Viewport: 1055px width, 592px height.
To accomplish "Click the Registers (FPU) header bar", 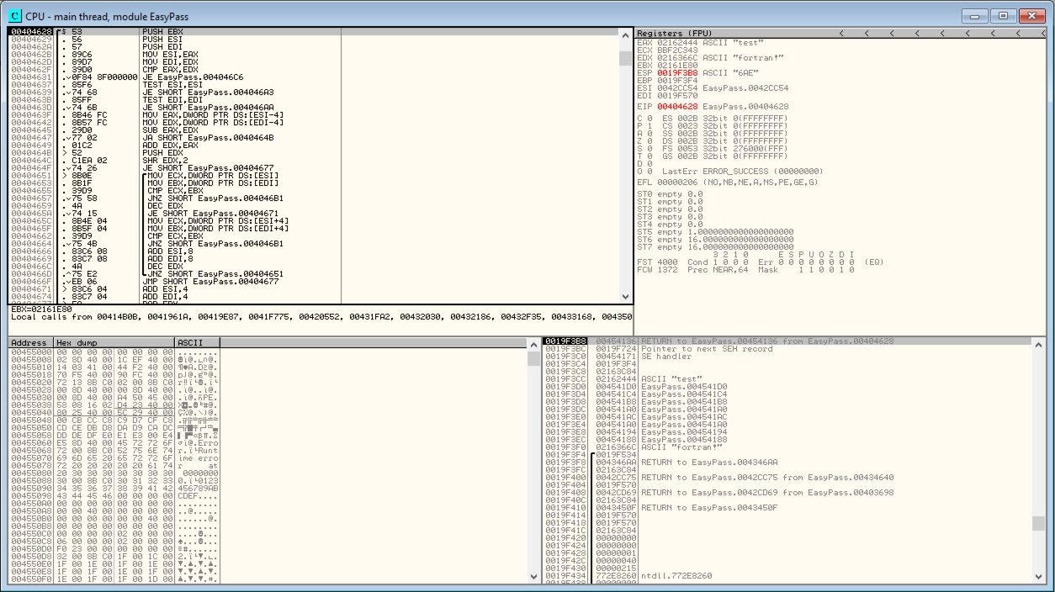I will pos(840,33).
